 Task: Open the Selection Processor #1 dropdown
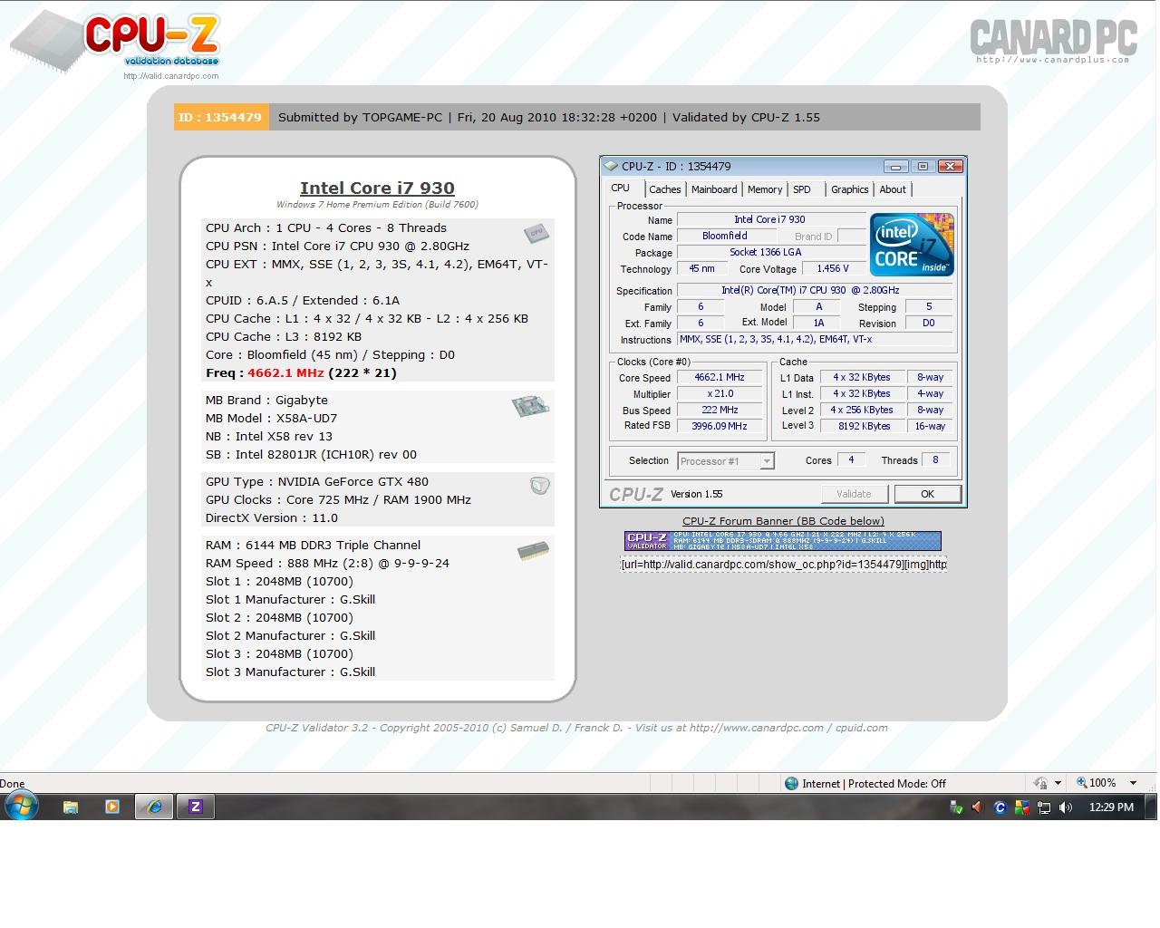tap(725, 461)
